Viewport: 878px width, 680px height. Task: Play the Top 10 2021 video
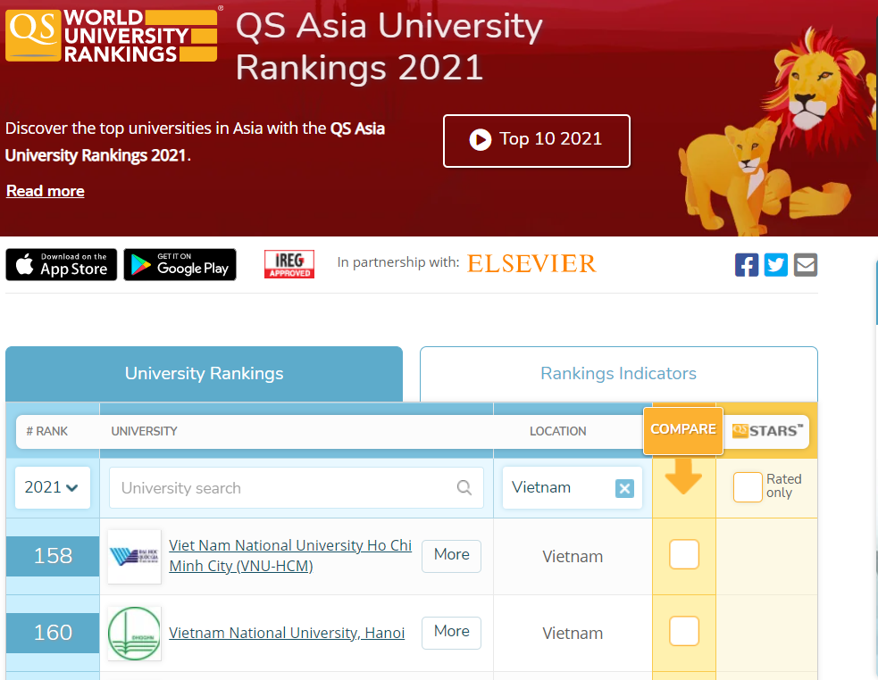(536, 140)
